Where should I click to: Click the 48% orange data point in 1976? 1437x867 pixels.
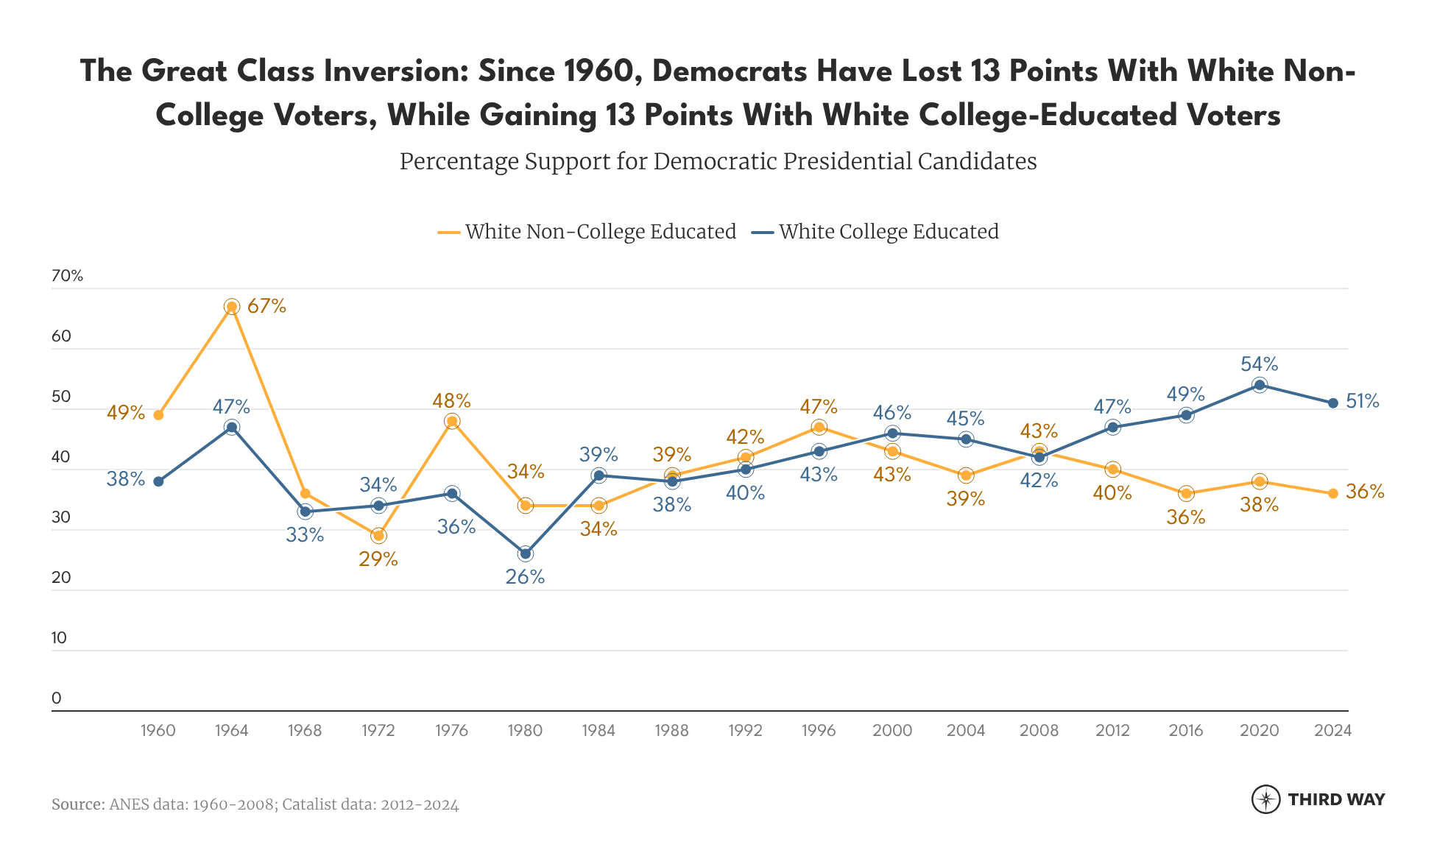(x=452, y=421)
